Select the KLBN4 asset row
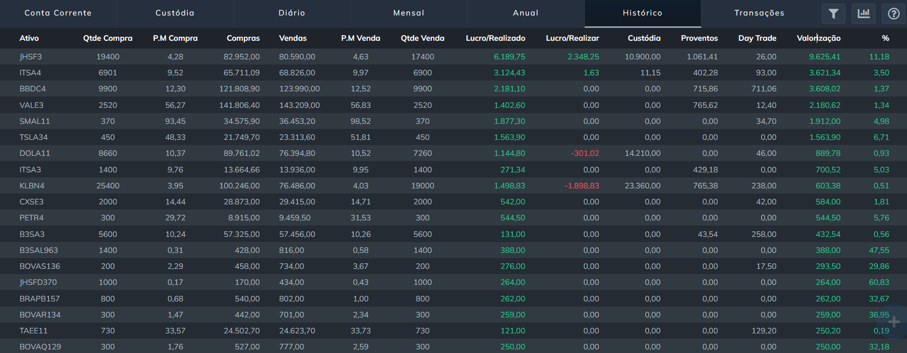Viewport: 907px width, 353px height. [32, 186]
